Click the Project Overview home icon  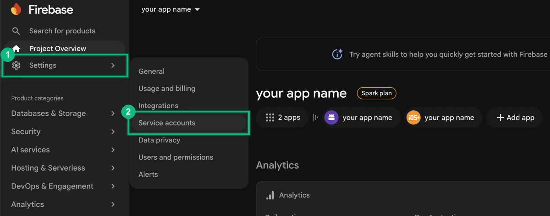point(16,48)
